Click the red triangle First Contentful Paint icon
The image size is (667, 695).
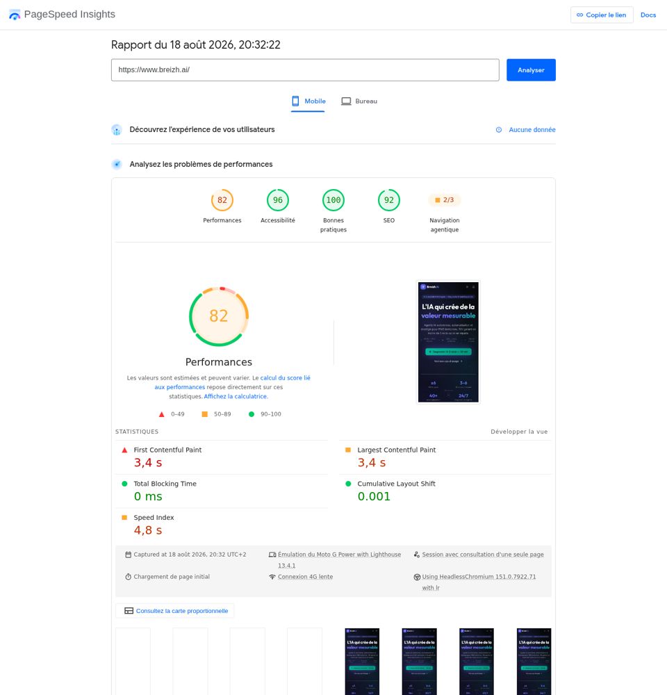(124, 450)
